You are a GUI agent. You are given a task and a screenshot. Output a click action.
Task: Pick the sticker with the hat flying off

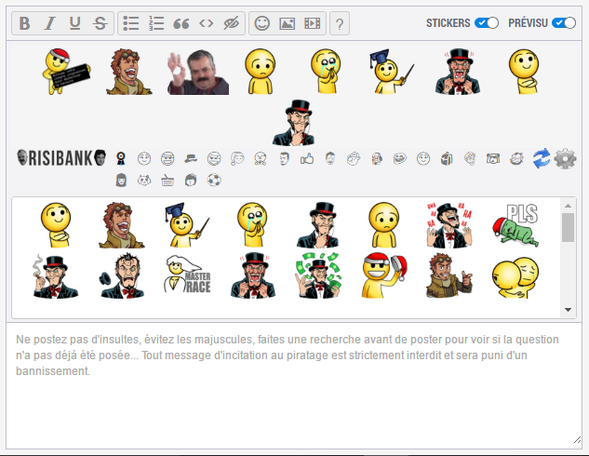click(x=122, y=275)
